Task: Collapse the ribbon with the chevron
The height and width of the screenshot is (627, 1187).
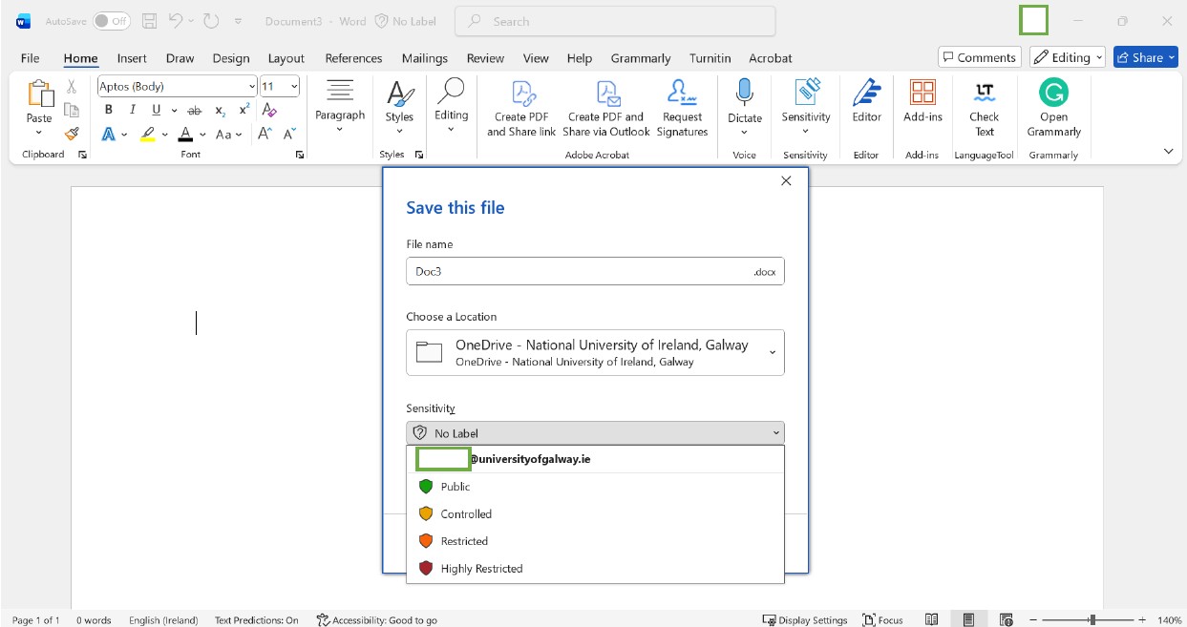Action: (1168, 152)
